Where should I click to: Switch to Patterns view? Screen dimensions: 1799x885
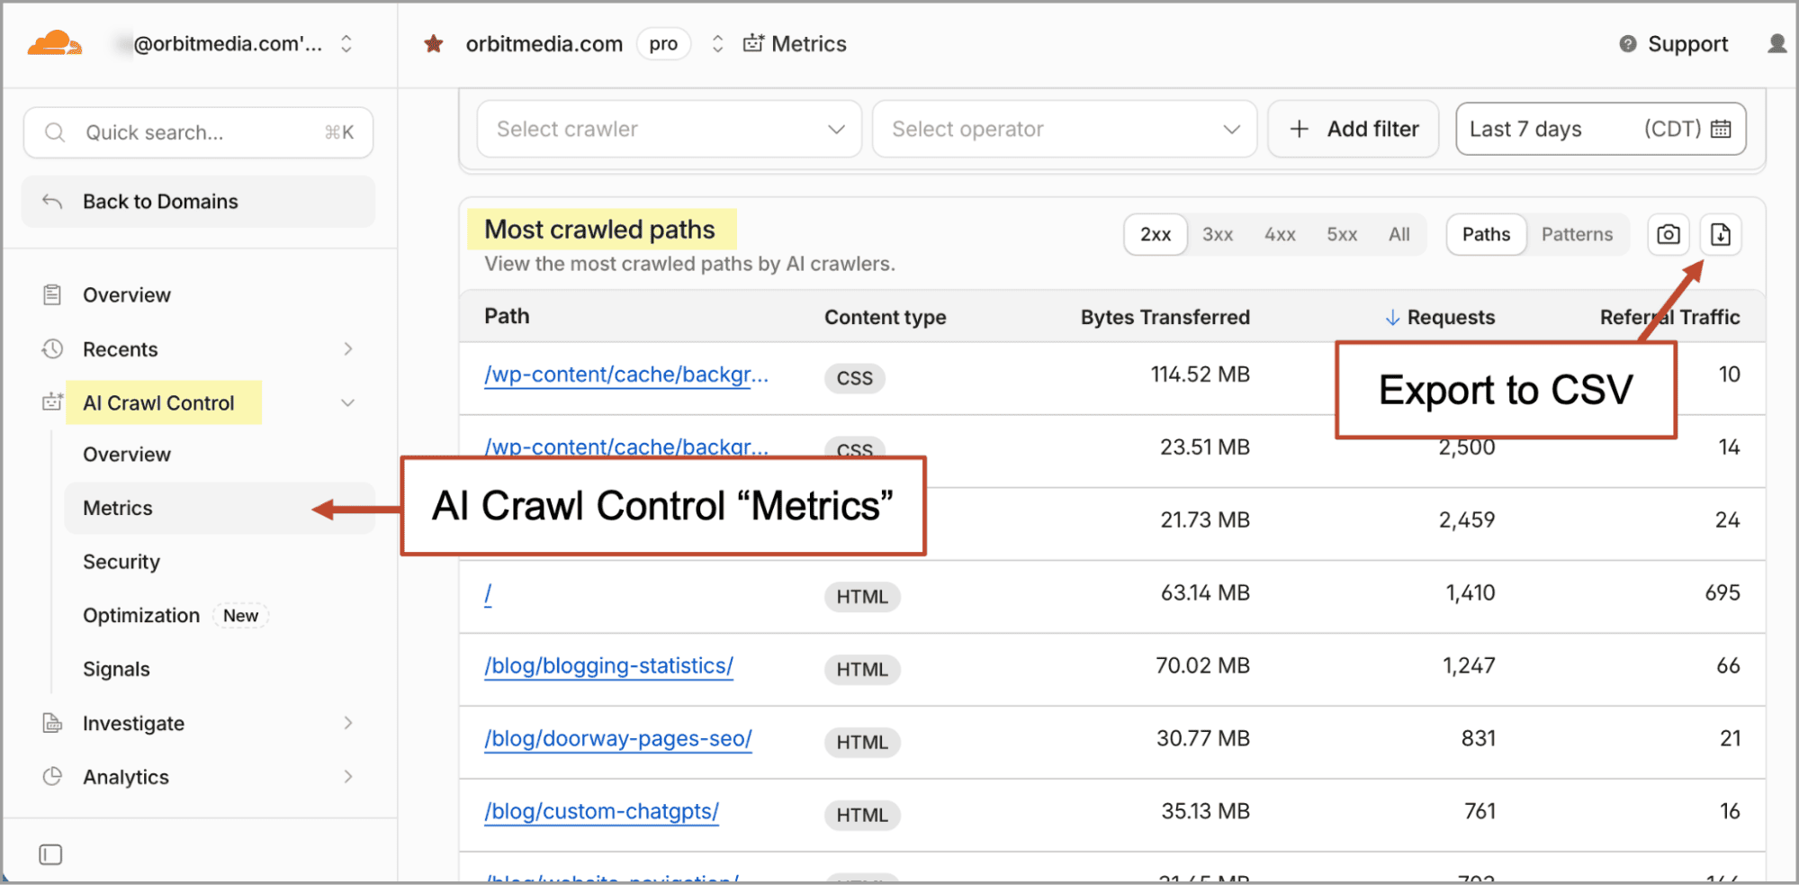[x=1577, y=234]
